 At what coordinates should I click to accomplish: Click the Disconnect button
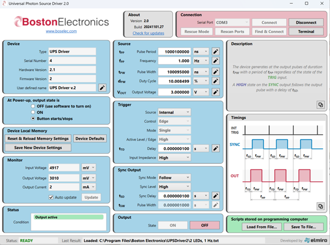306,22
